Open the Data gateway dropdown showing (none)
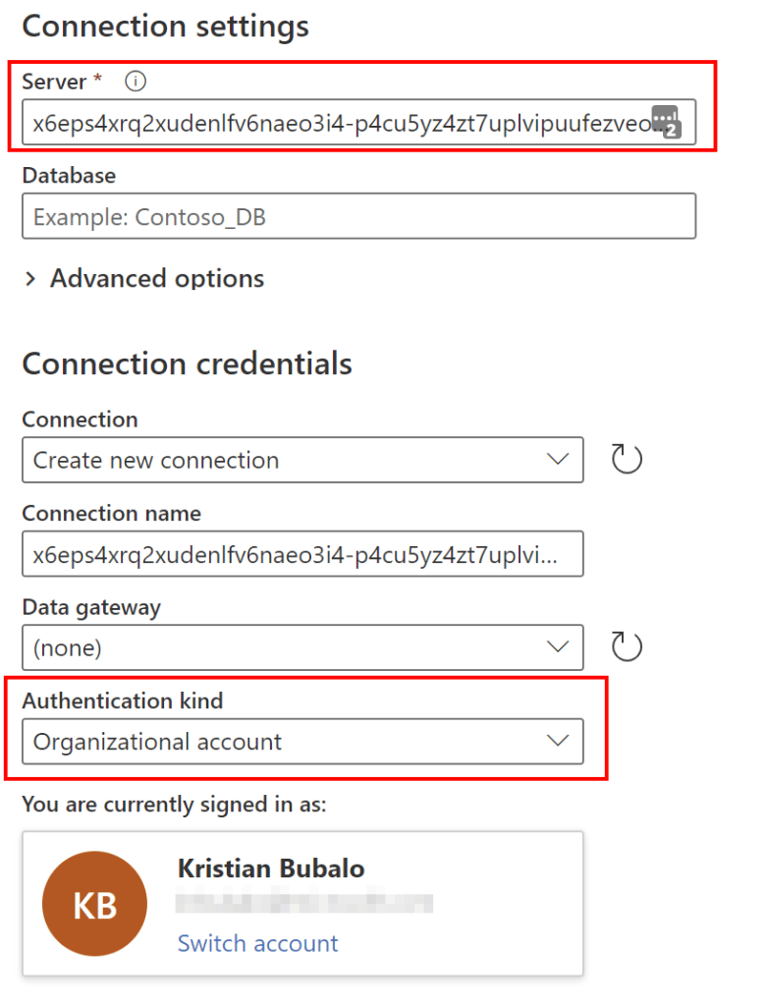 (295, 647)
